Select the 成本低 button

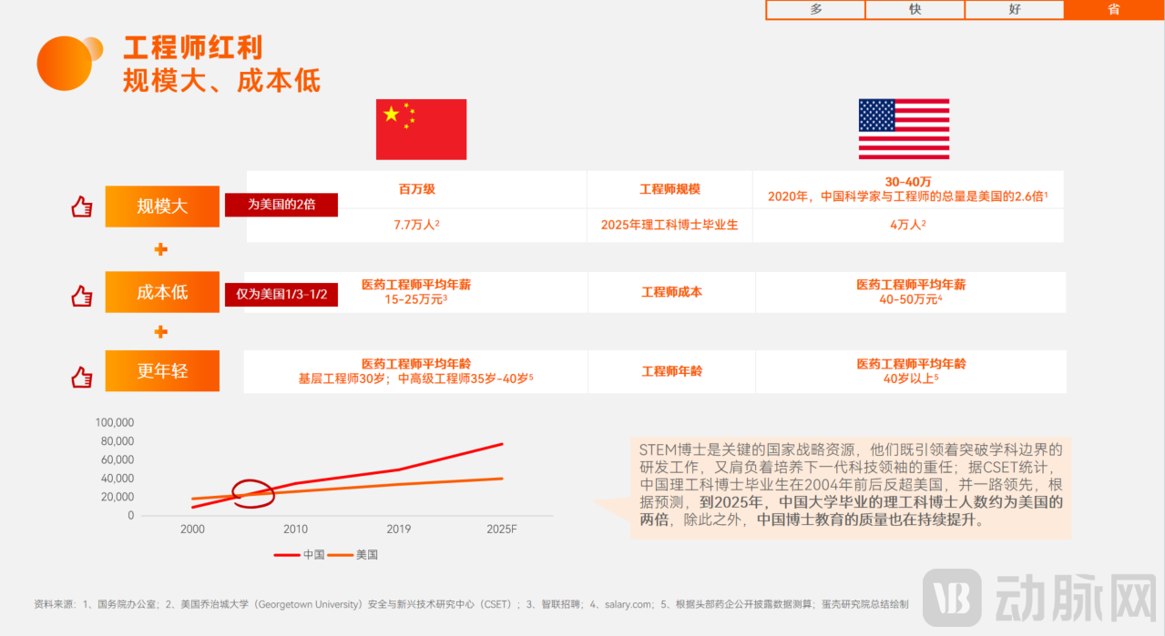tap(162, 291)
